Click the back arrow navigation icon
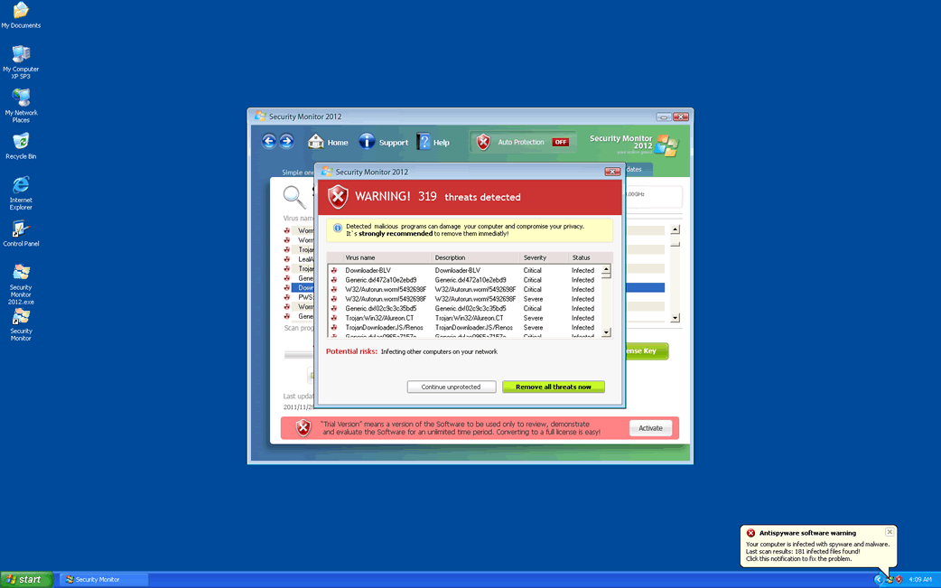 (269, 141)
